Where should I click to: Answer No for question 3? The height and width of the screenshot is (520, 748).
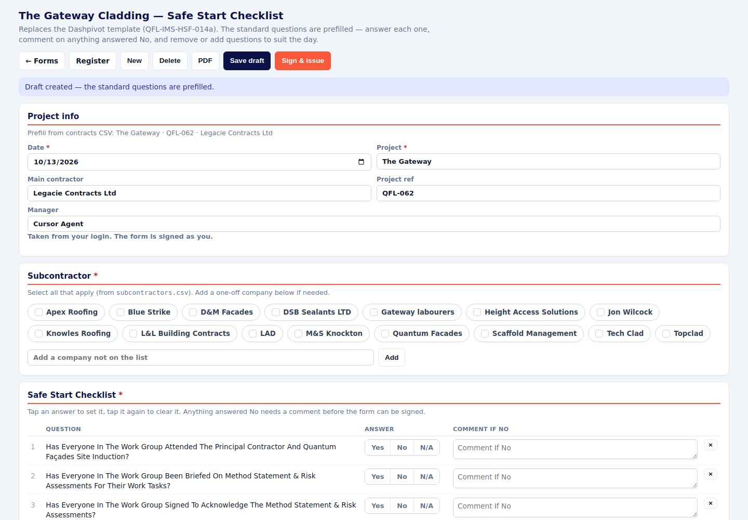[402, 506]
